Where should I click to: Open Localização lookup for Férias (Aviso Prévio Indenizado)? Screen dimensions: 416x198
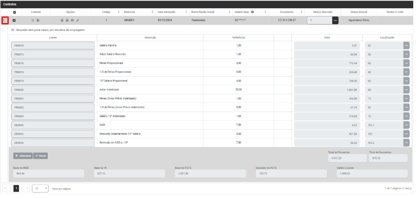point(407,99)
